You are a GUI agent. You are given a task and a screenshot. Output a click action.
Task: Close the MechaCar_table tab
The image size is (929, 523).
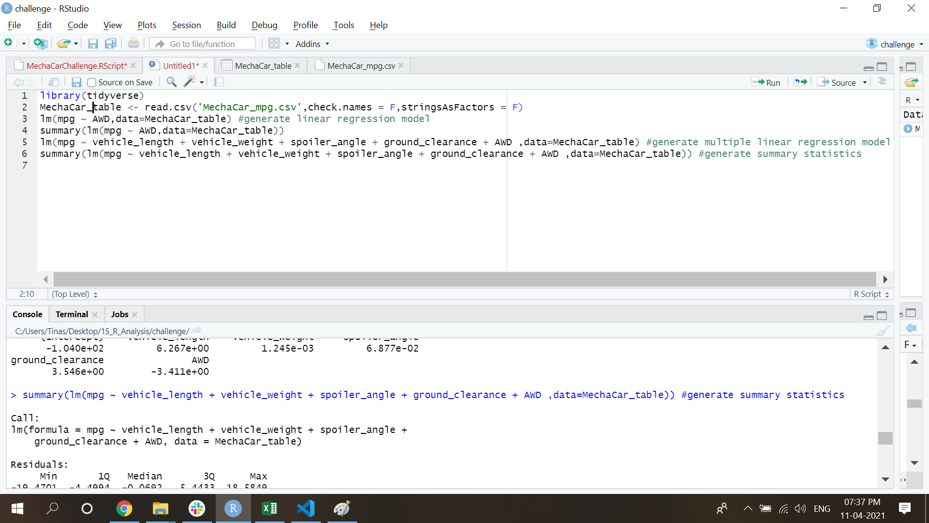coord(298,65)
